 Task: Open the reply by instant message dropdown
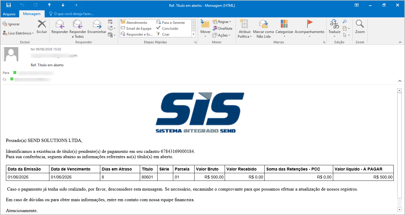click(x=111, y=28)
